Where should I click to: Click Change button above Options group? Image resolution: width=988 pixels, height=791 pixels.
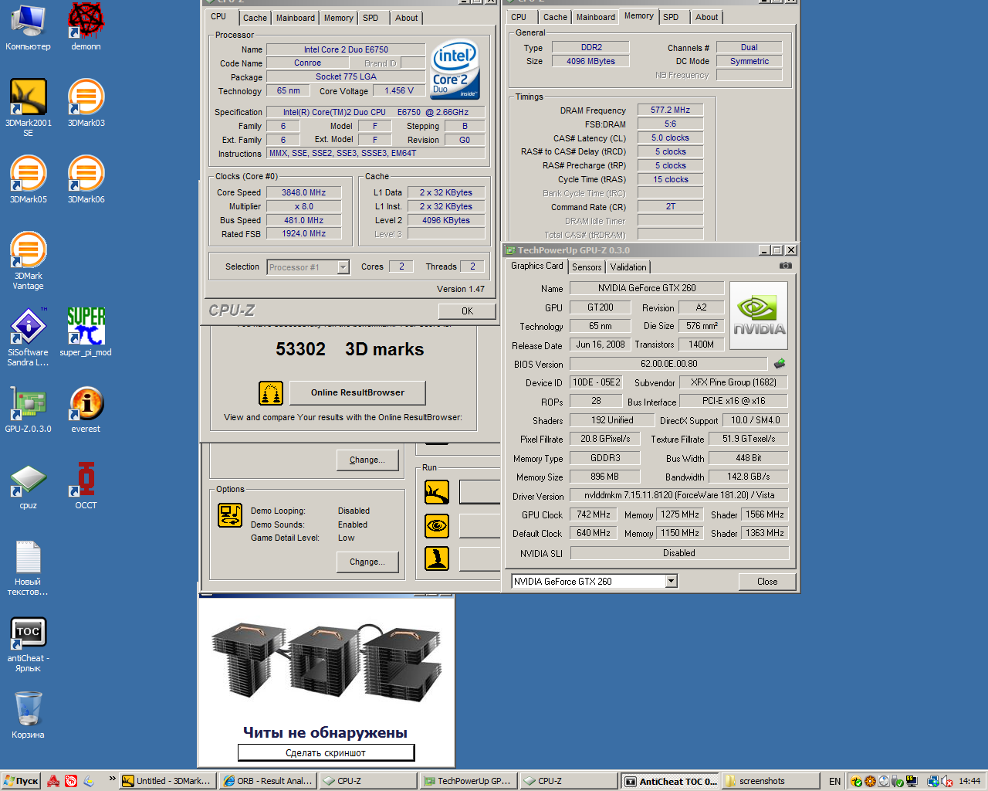[367, 460]
